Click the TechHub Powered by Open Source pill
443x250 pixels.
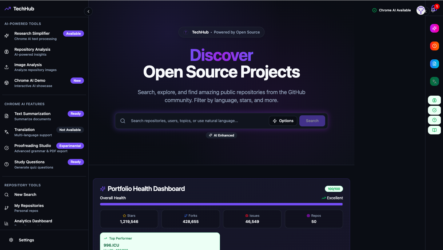221,32
